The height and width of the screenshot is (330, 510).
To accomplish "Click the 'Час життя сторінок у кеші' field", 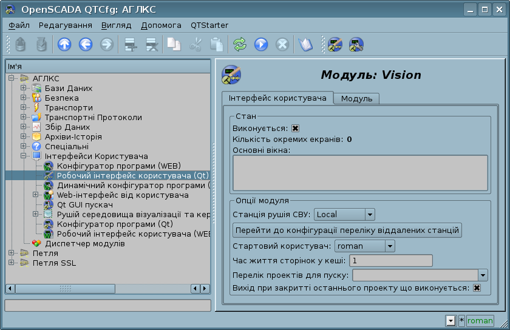I will [391, 261].
